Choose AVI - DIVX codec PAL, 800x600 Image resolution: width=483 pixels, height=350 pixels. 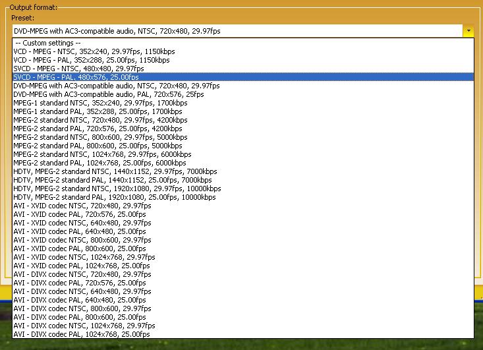click(243, 317)
